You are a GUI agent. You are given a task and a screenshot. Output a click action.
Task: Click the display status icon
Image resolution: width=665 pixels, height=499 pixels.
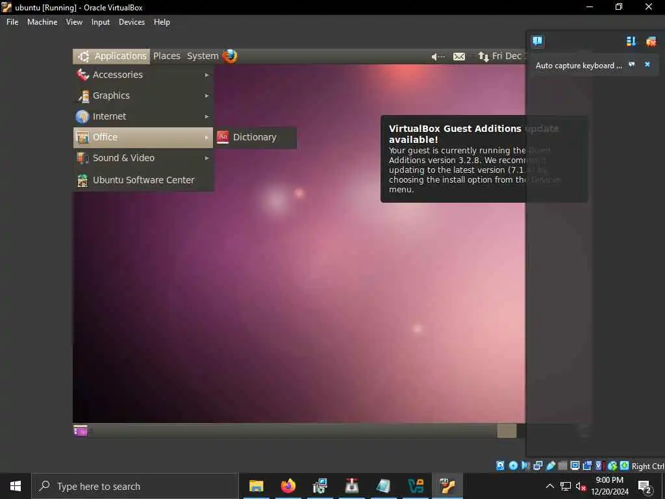click(x=575, y=466)
